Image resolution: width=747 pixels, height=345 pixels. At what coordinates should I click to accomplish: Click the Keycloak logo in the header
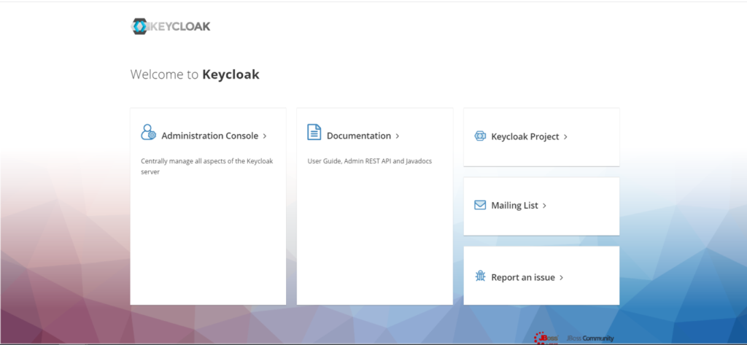(x=171, y=26)
